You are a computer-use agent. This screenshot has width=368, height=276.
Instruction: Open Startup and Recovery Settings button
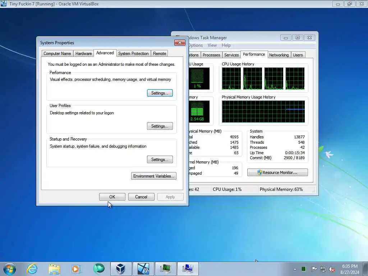point(160,160)
